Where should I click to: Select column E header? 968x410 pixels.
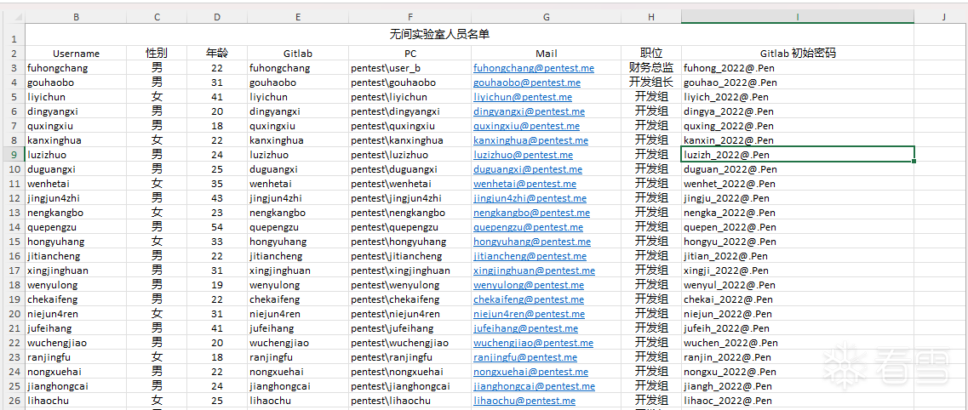point(298,17)
